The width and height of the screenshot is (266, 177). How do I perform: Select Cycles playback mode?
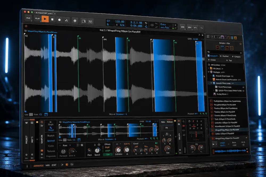coord(51,146)
